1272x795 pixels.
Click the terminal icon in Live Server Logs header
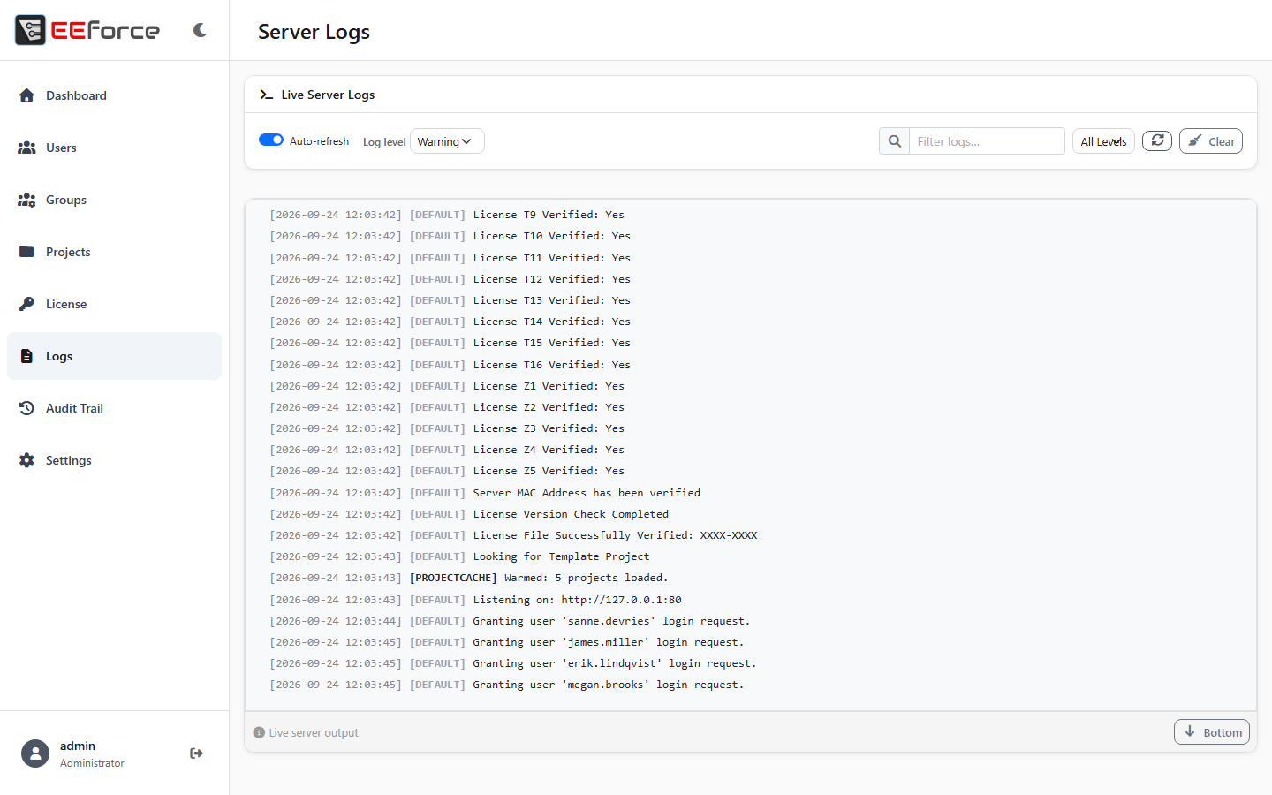pos(266,95)
